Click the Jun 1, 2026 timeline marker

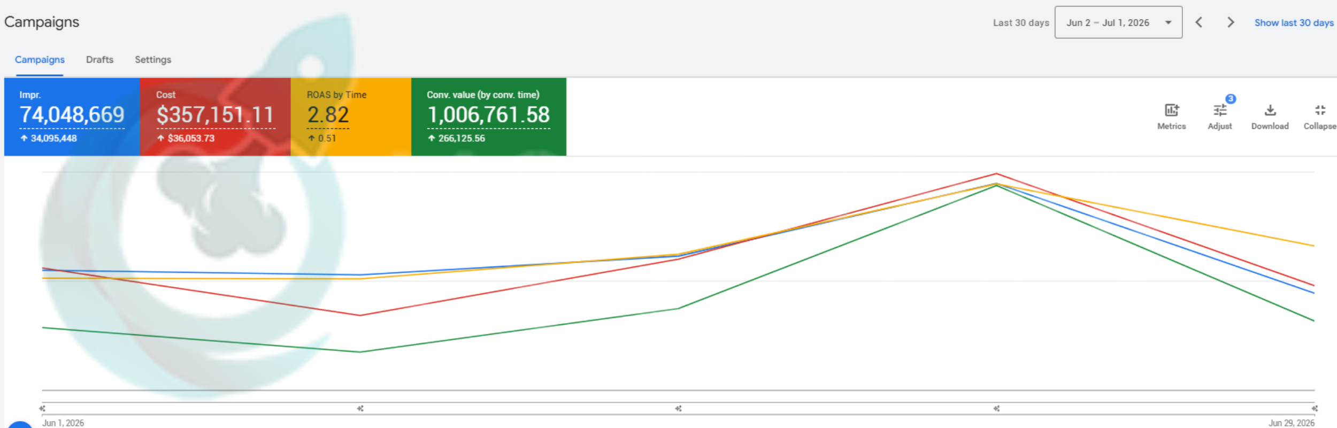point(42,408)
